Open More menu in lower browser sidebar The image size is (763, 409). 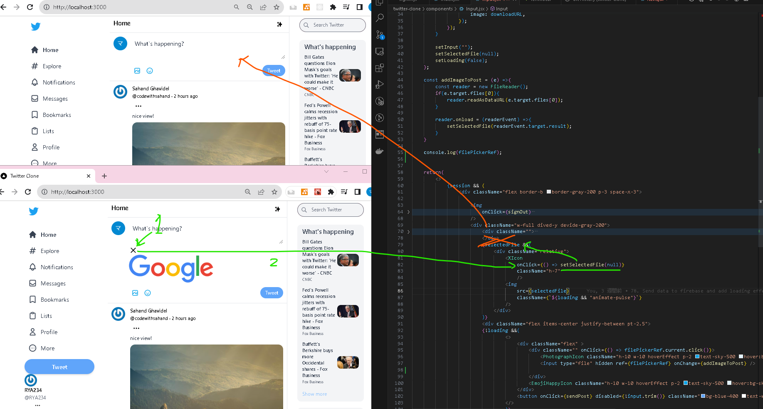pyautogui.click(x=42, y=348)
